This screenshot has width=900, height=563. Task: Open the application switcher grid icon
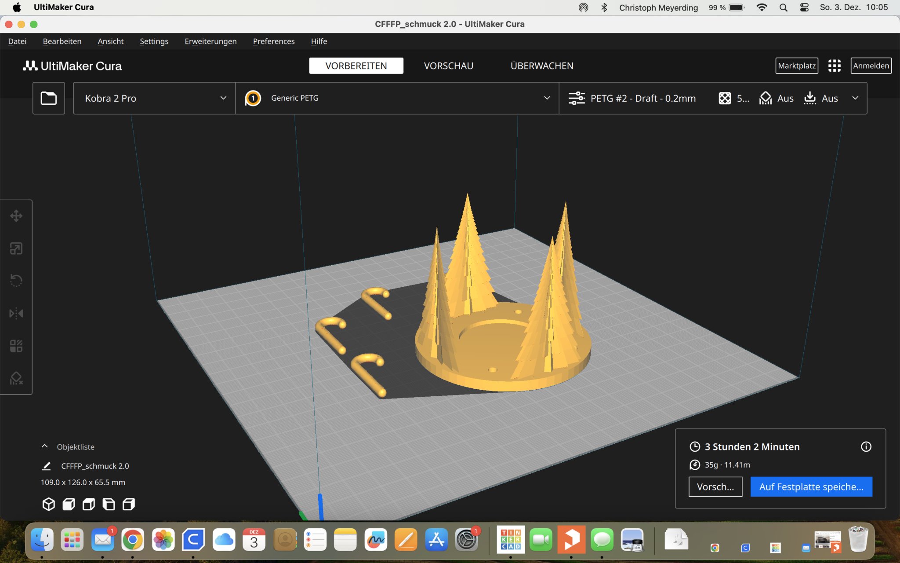click(834, 66)
